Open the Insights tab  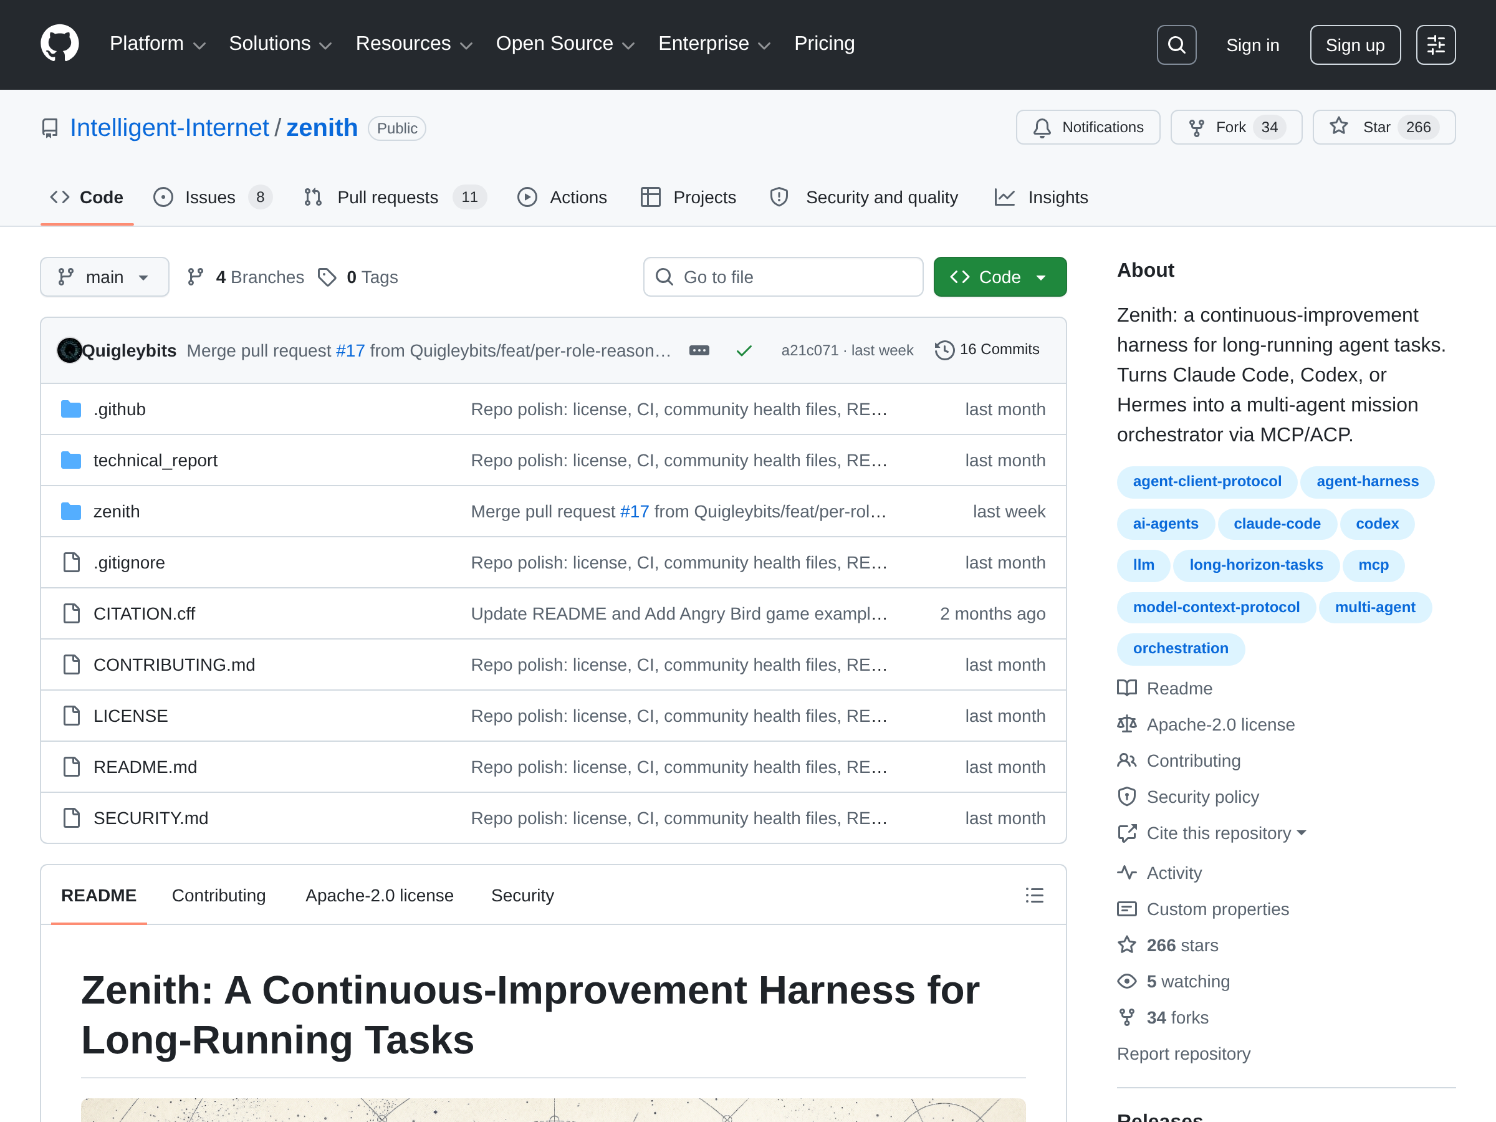pyautogui.click(x=1041, y=198)
